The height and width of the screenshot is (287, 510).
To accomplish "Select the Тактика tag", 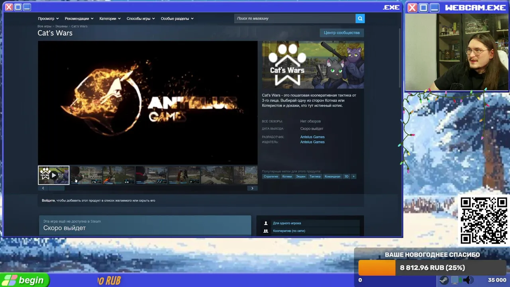I will (315, 176).
